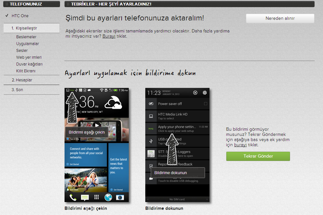Select HTC One in the sidebar

(x=20, y=16)
